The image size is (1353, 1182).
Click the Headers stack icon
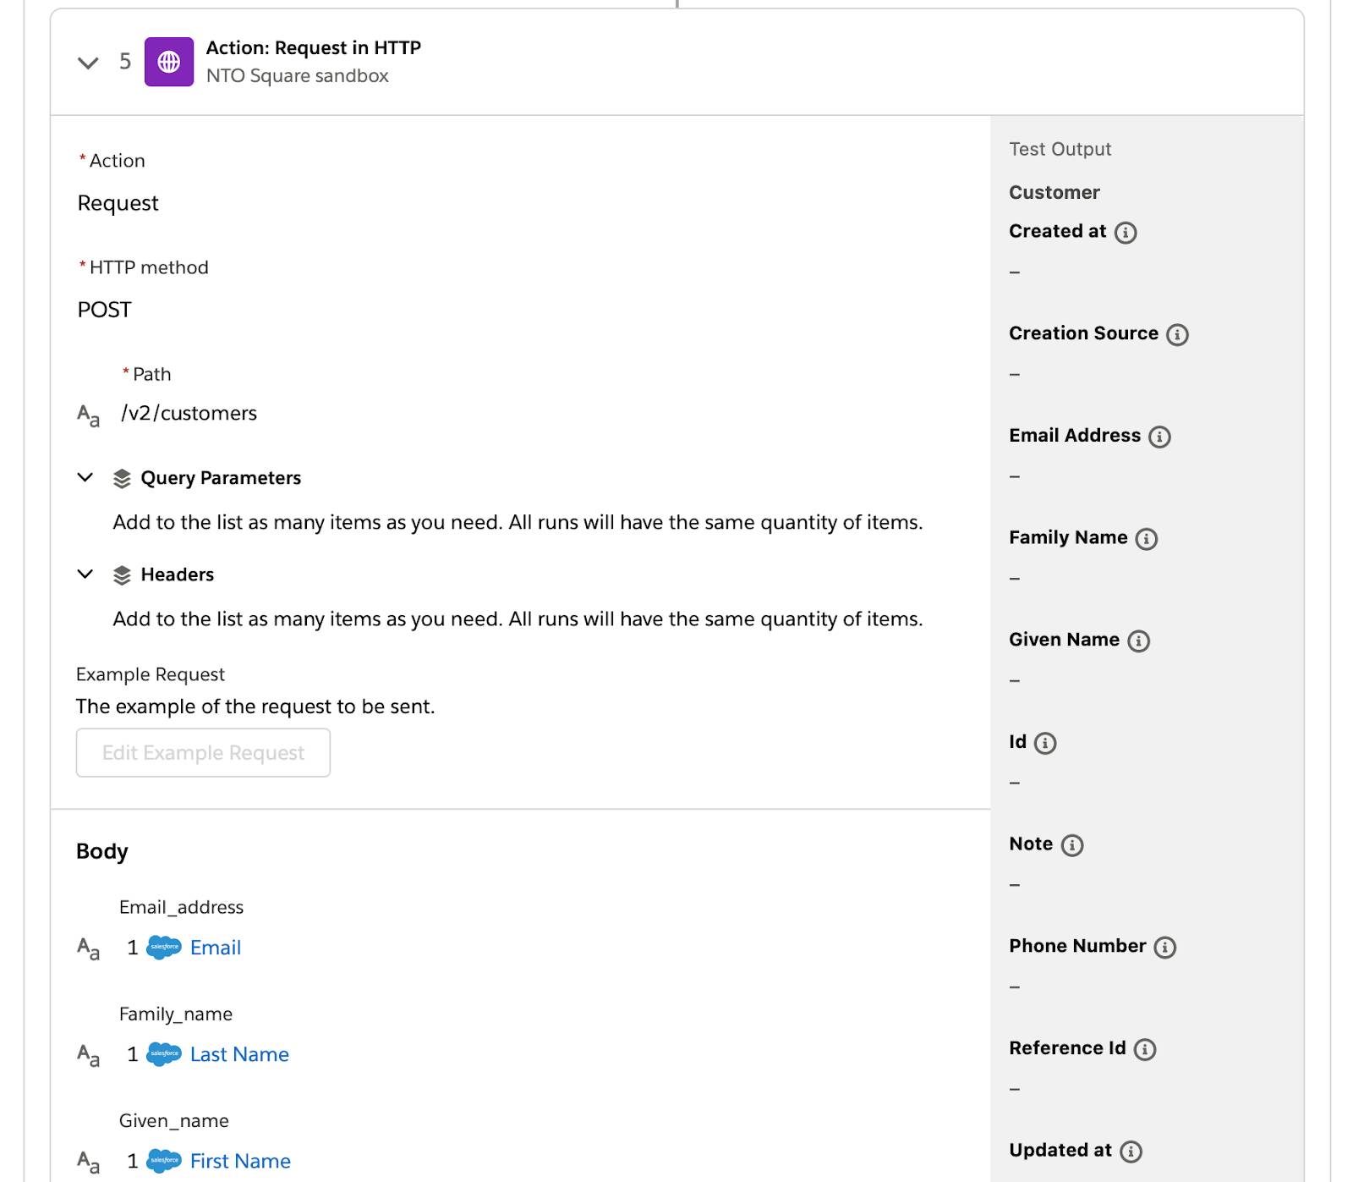122,575
